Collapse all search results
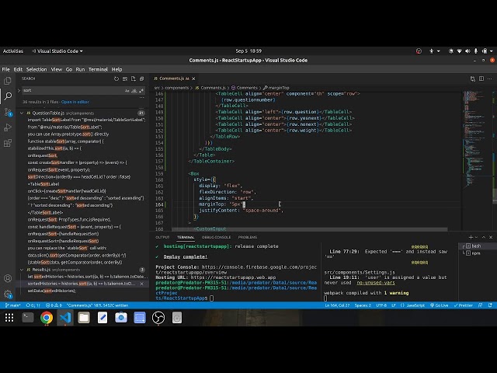This screenshot has height=373, width=497. (x=141, y=78)
